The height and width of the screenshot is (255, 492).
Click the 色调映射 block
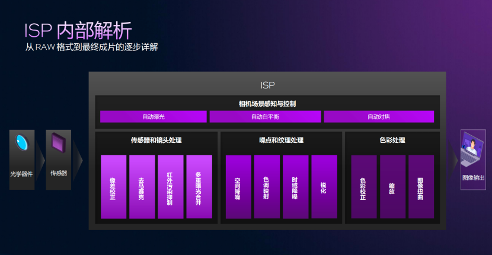coord(267,187)
